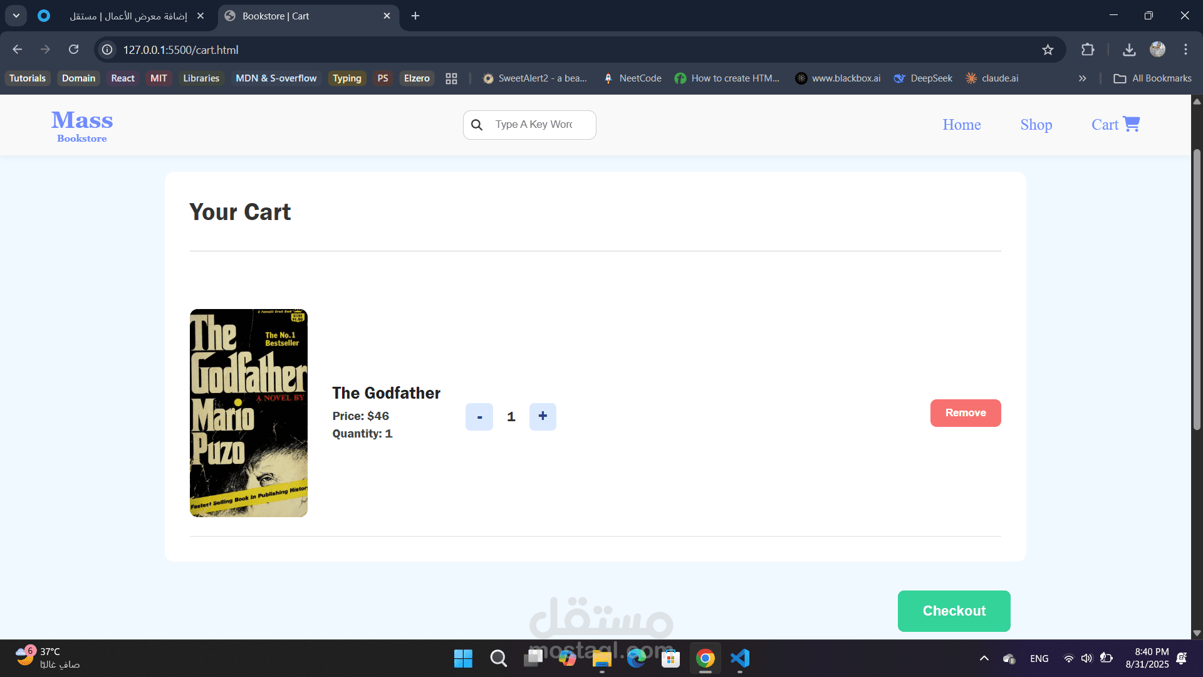Increase The Godfather quantity with plus
1203x677 pixels.
pyautogui.click(x=543, y=417)
